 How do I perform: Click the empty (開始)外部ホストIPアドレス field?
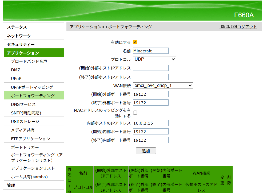[x=151, y=68]
